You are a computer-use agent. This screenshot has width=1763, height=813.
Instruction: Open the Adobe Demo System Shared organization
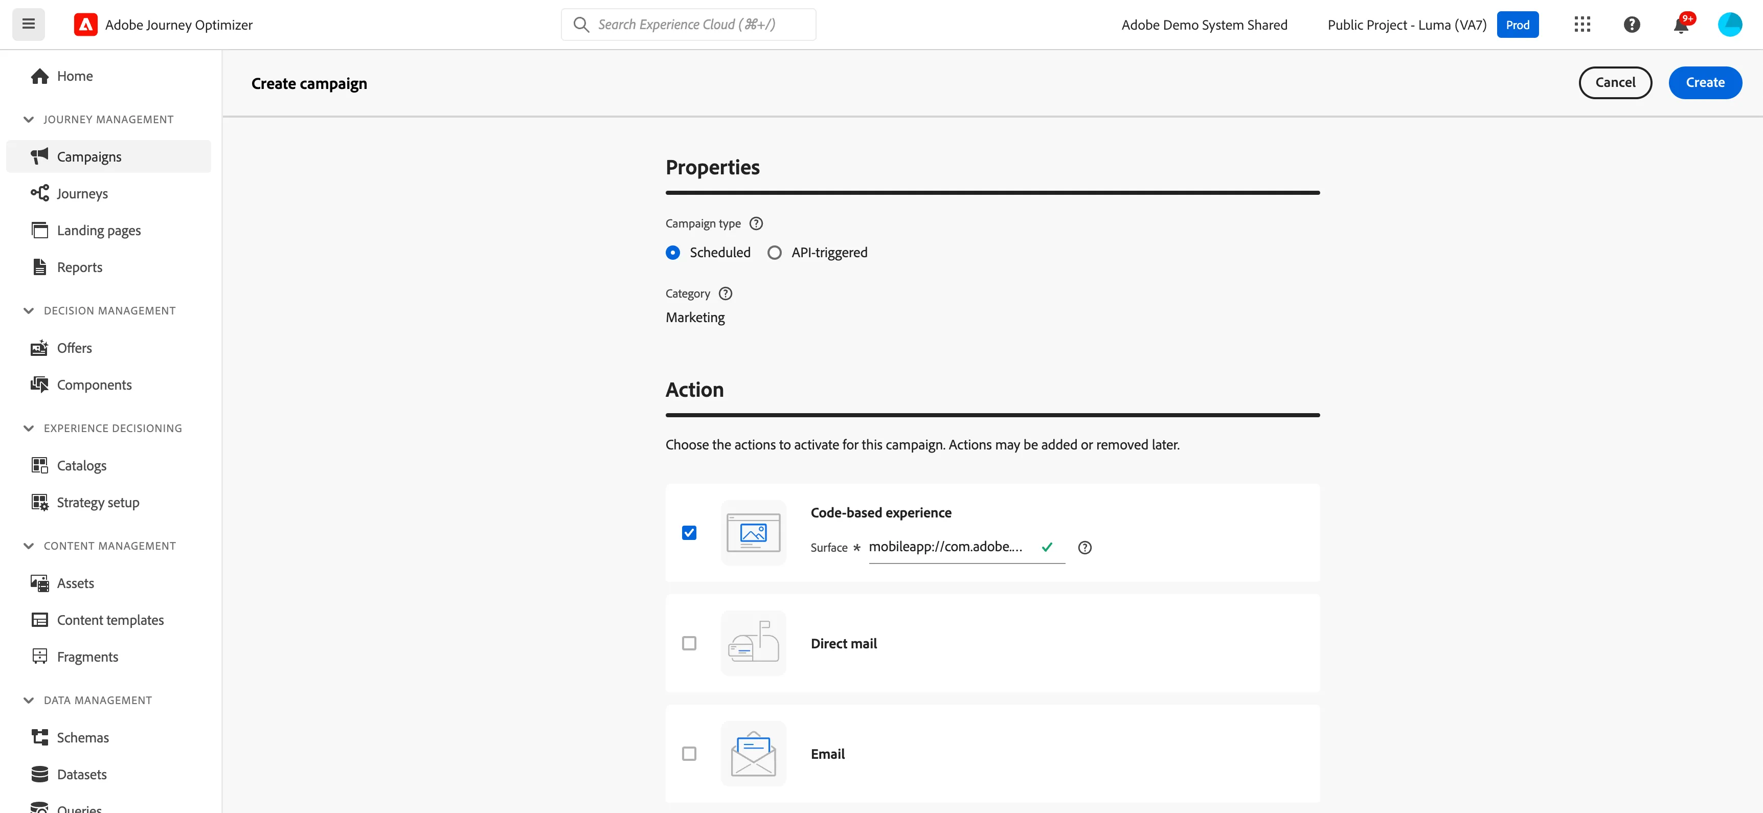1204,25
